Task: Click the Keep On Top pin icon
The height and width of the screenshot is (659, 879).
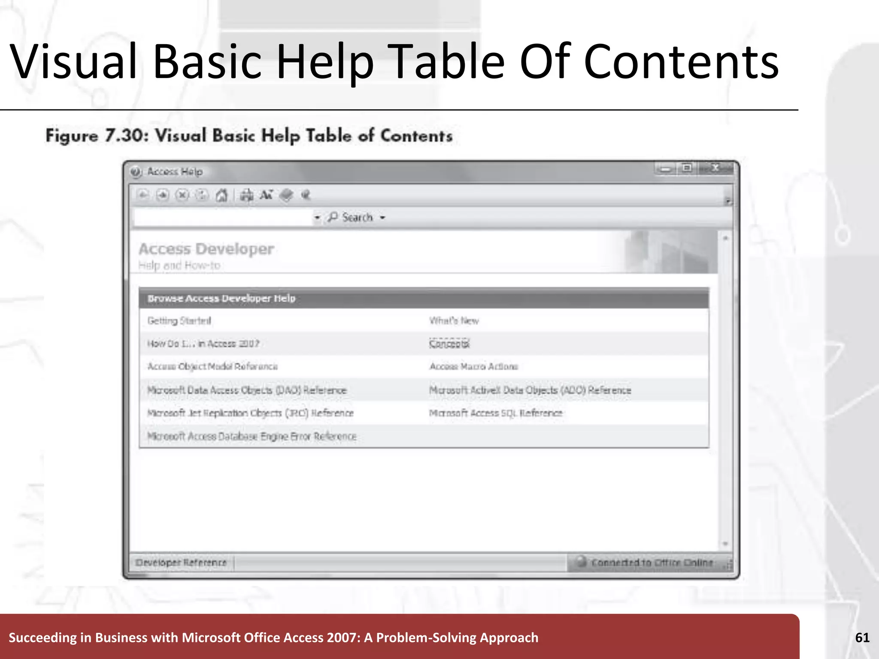Action: pyautogui.click(x=306, y=195)
